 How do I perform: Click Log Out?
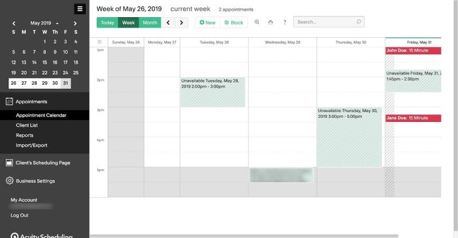pyautogui.click(x=19, y=215)
